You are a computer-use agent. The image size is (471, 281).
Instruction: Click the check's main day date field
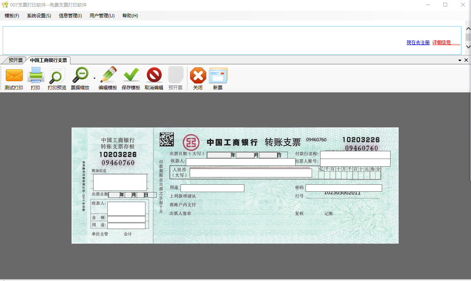point(268,155)
